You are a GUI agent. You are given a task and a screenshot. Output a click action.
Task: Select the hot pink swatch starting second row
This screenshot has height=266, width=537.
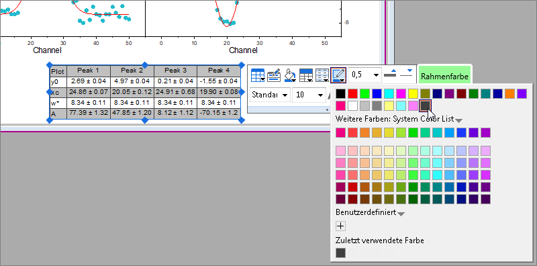[341, 105]
